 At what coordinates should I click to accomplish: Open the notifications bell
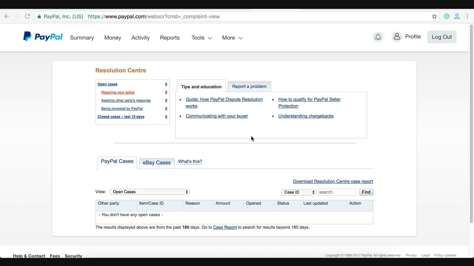[378, 37]
